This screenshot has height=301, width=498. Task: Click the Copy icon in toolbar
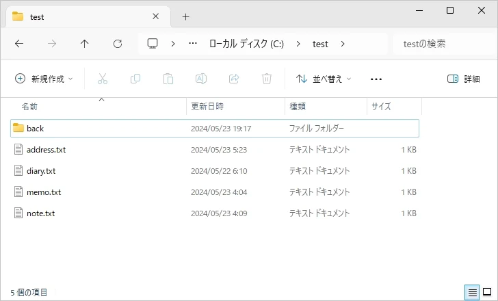pos(135,79)
